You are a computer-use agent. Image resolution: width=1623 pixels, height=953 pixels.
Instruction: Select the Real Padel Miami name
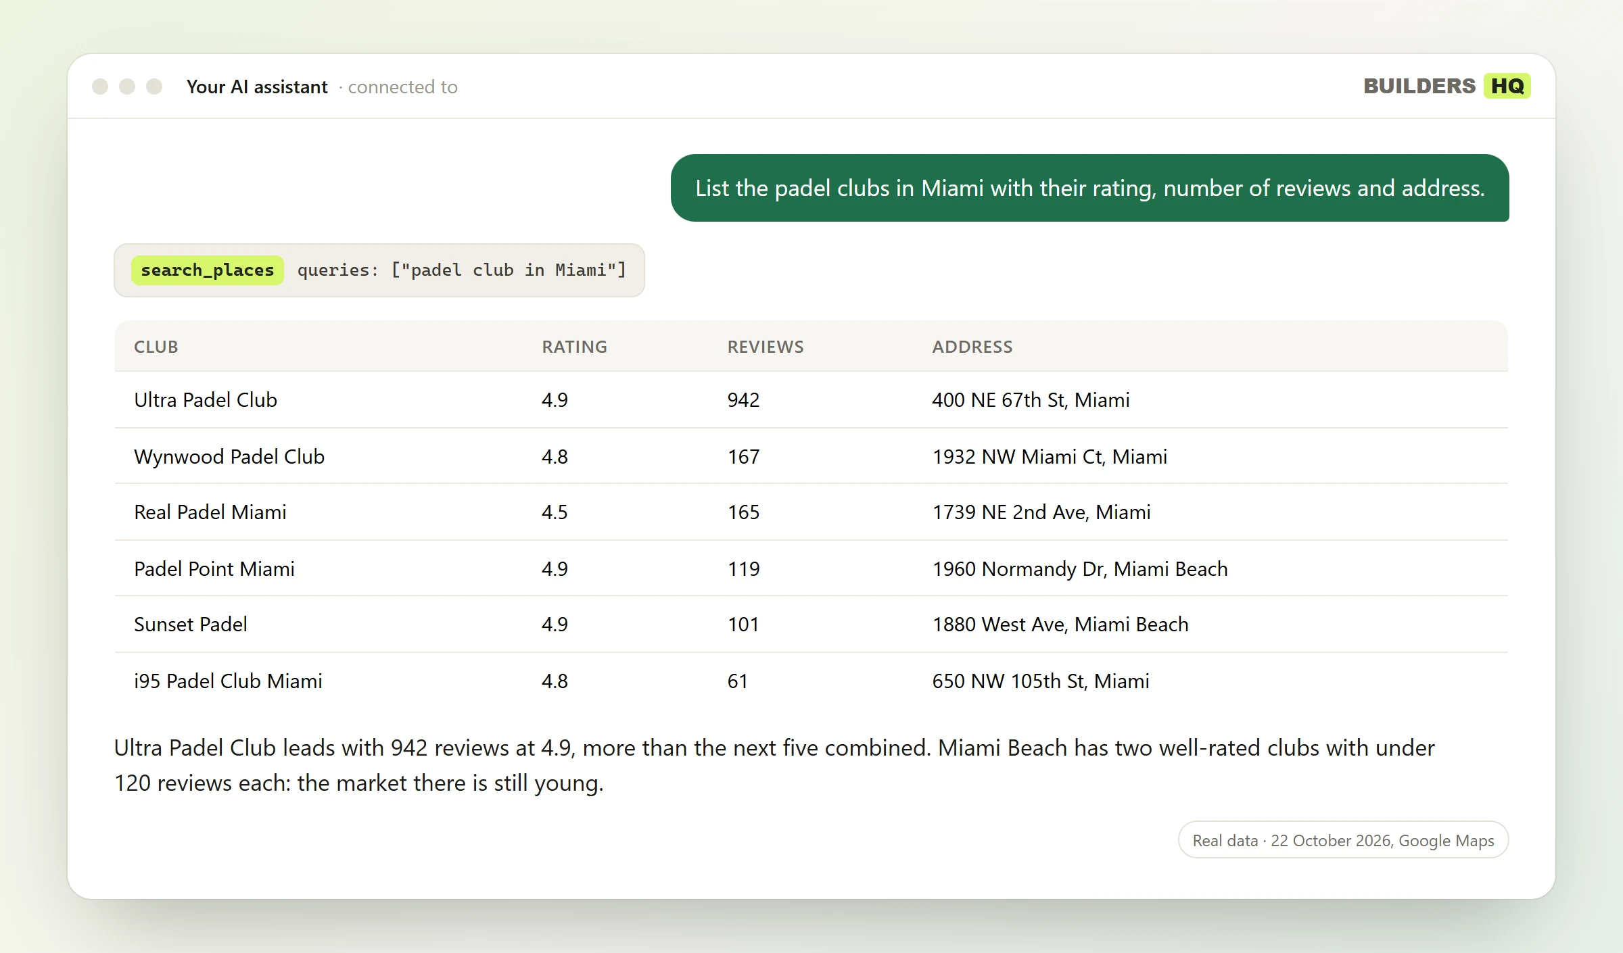coord(210,512)
